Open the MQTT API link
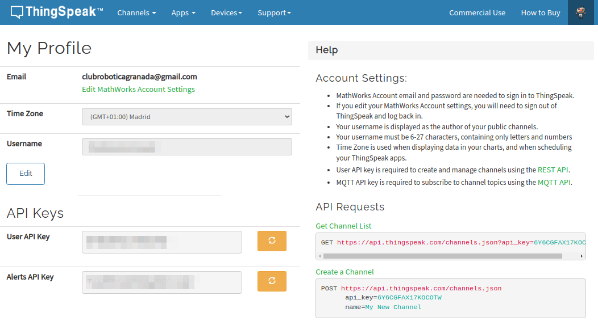The image size is (598, 321). (x=554, y=182)
